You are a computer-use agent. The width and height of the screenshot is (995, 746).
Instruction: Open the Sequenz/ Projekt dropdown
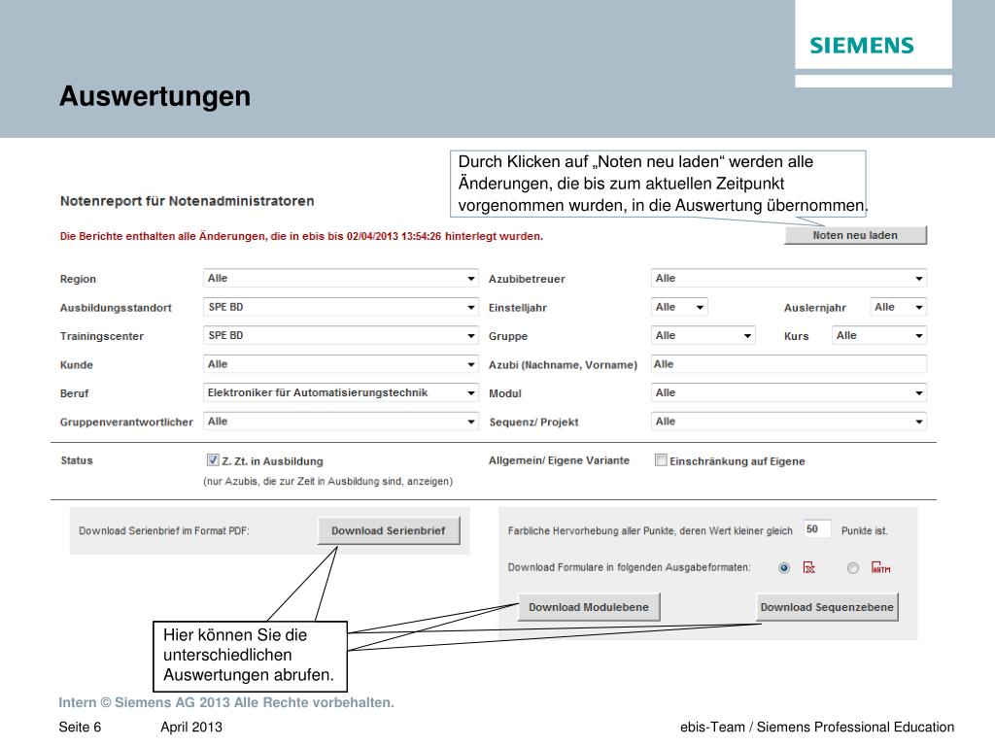[789, 422]
